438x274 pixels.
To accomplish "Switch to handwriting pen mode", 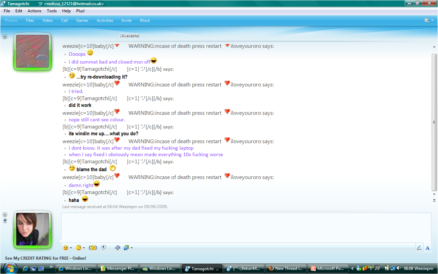I will pyautogui.click(x=419, y=248).
